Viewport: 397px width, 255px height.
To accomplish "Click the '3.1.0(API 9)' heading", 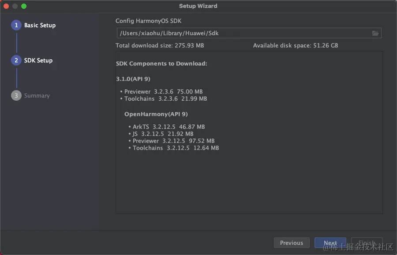I will [x=133, y=79].
